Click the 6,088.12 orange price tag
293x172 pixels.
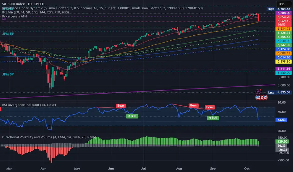pos(284,53)
